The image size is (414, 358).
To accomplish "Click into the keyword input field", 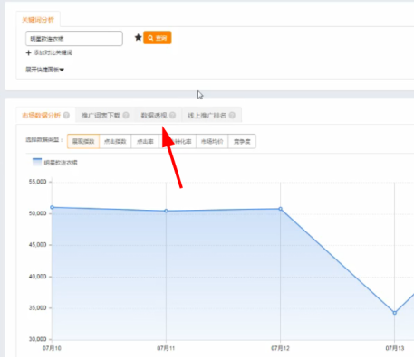I will 74,39.
